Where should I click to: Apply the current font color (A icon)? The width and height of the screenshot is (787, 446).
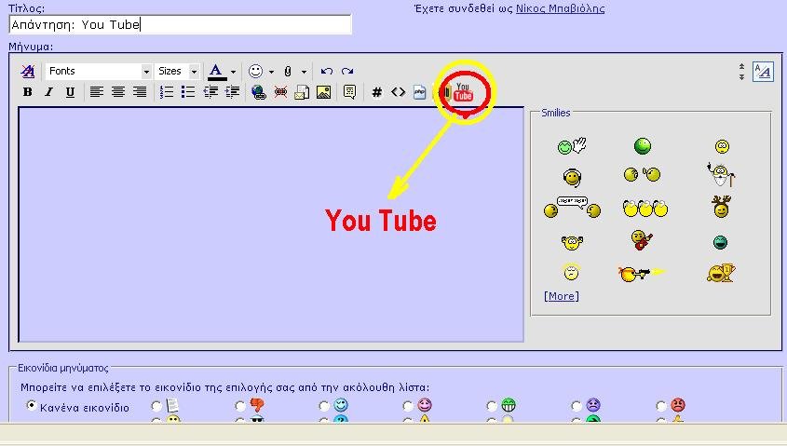(x=216, y=72)
